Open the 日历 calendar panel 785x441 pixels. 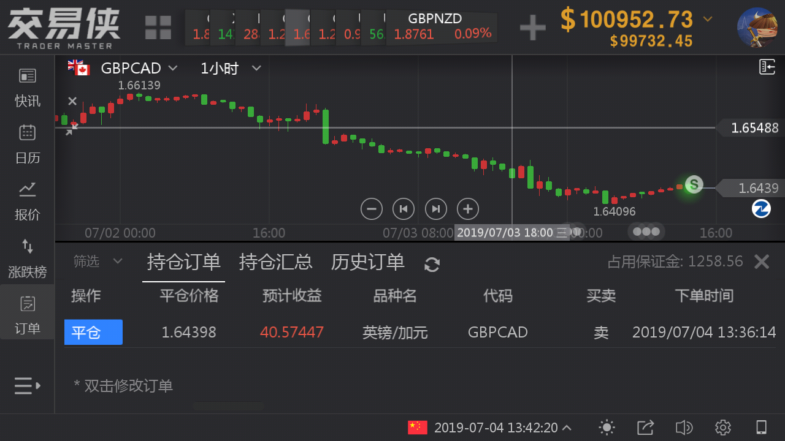tap(28, 145)
